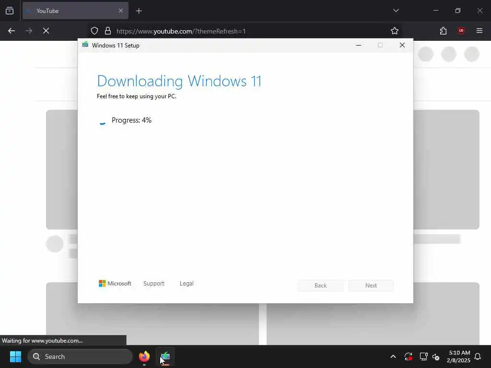491x368 pixels.
Task: Minimize the Windows 11 Setup dialog
Action: click(x=359, y=46)
